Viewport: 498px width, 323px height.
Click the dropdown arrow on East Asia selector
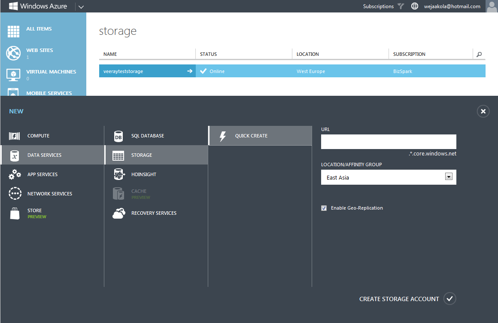[449, 177]
